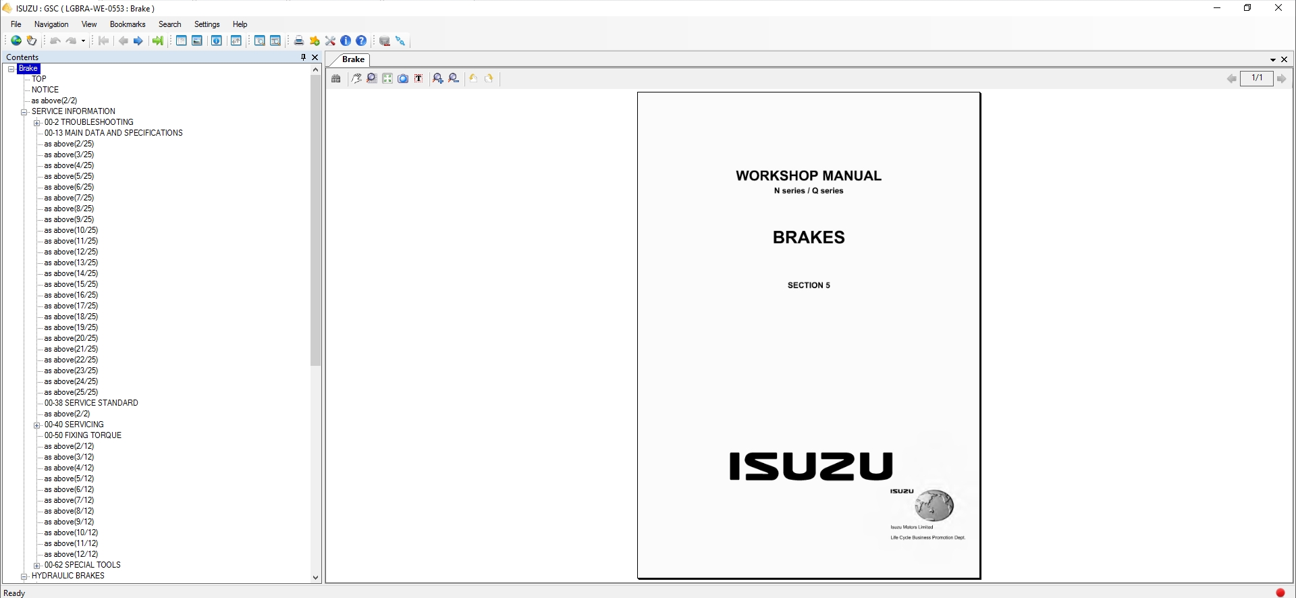Viewport: 1296px width, 598px height.
Task: Select 00-13 MAIN DATA AND SPECIFICATIONS
Action: click(x=113, y=133)
